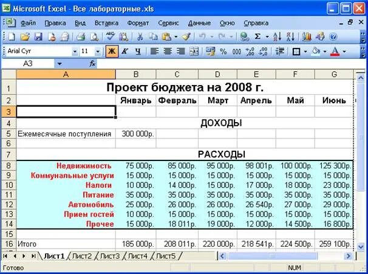Image resolution: width=368 pixels, height=274 pixels.
Task: Click the Open file folder icon
Action: [x=25, y=37]
